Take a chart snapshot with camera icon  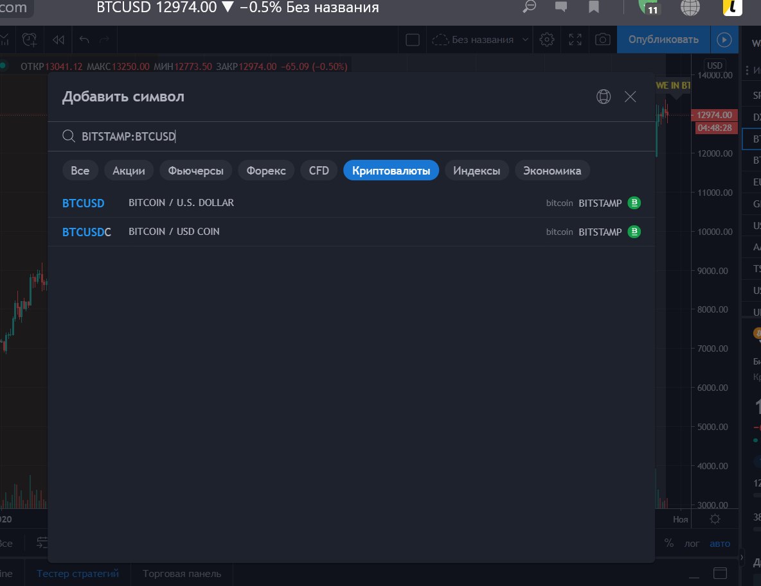(603, 39)
